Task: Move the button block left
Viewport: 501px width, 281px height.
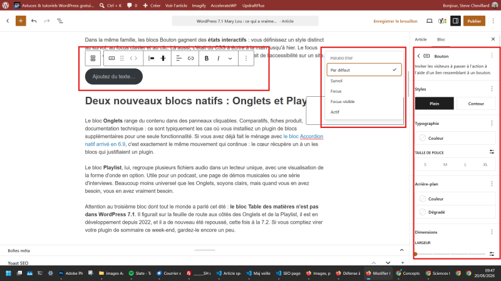Action: tap(131, 58)
